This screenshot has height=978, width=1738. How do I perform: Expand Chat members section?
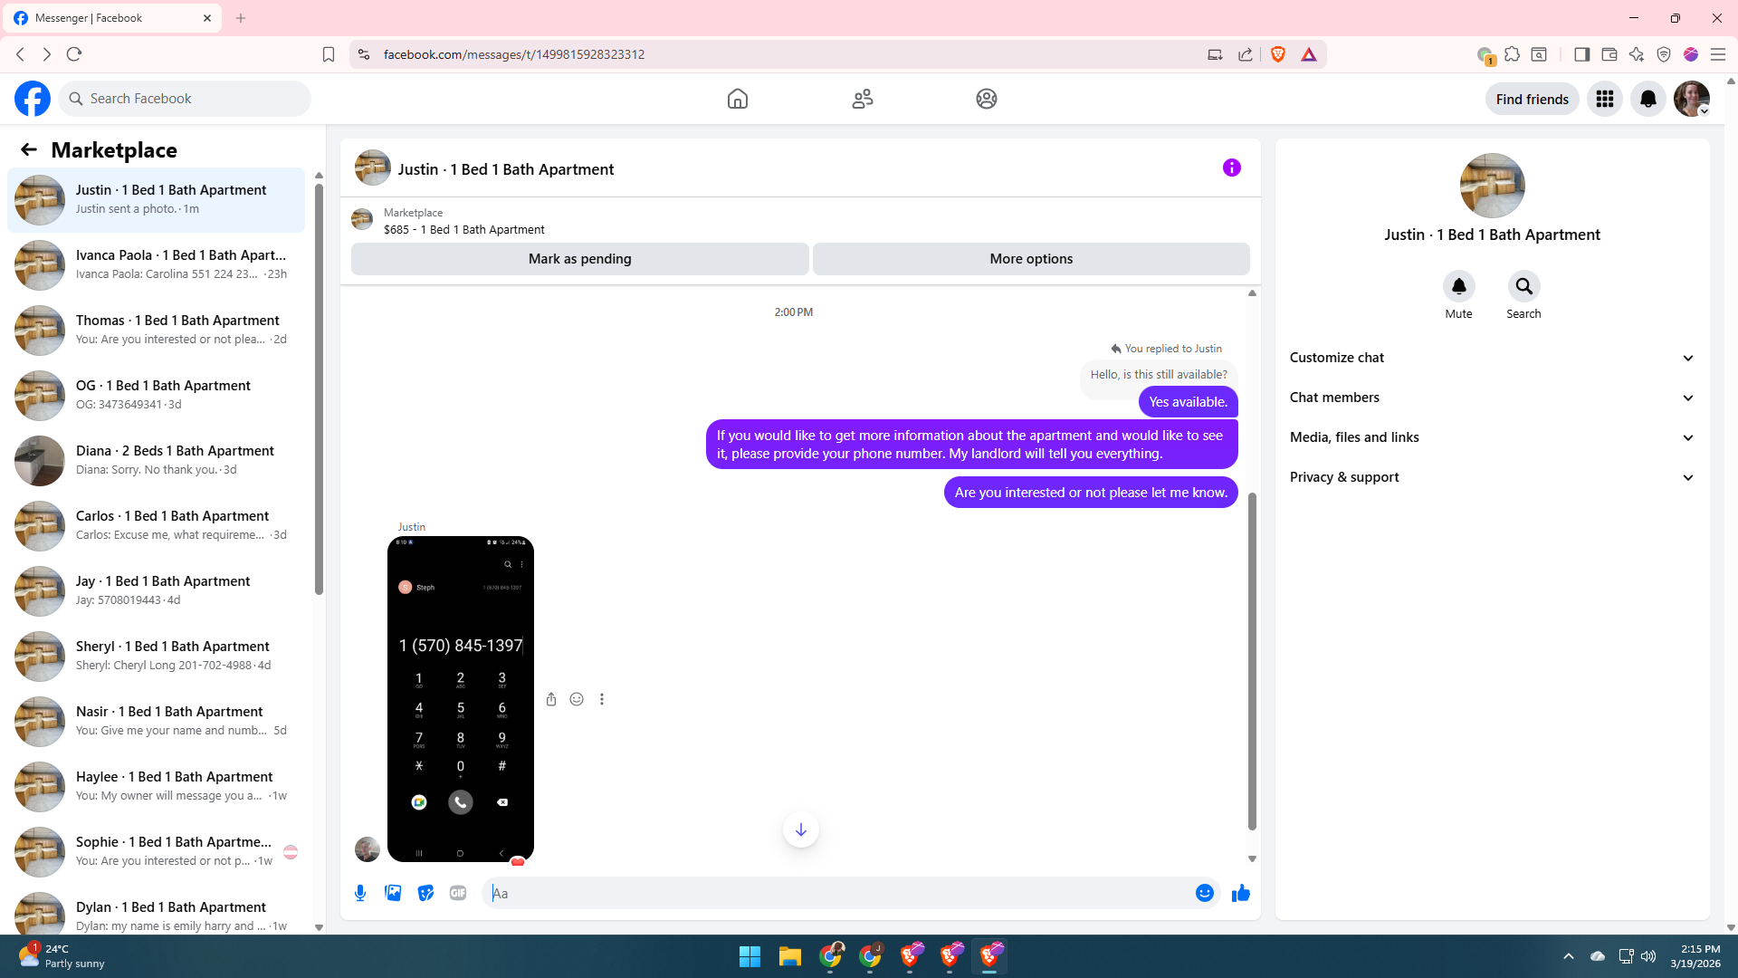pyautogui.click(x=1492, y=398)
